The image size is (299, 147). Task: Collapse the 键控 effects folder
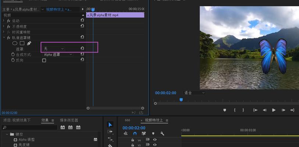[x=7, y=135]
